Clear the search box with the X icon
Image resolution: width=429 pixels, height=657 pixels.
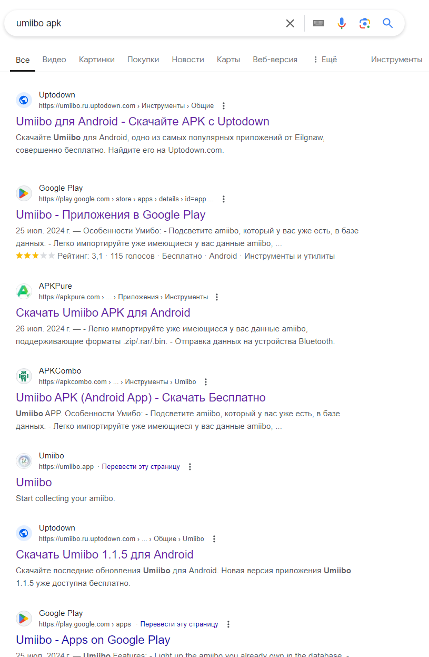click(x=290, y=23)
